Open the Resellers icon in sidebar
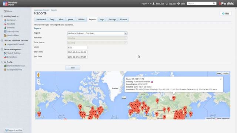Image resolution: width=237 pixels, height=133 pixels. click(x=5, y=24)
